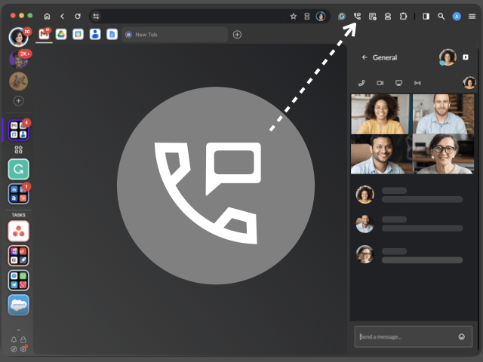
Task: Go back from General with left arrow
Action: point(365,57)
